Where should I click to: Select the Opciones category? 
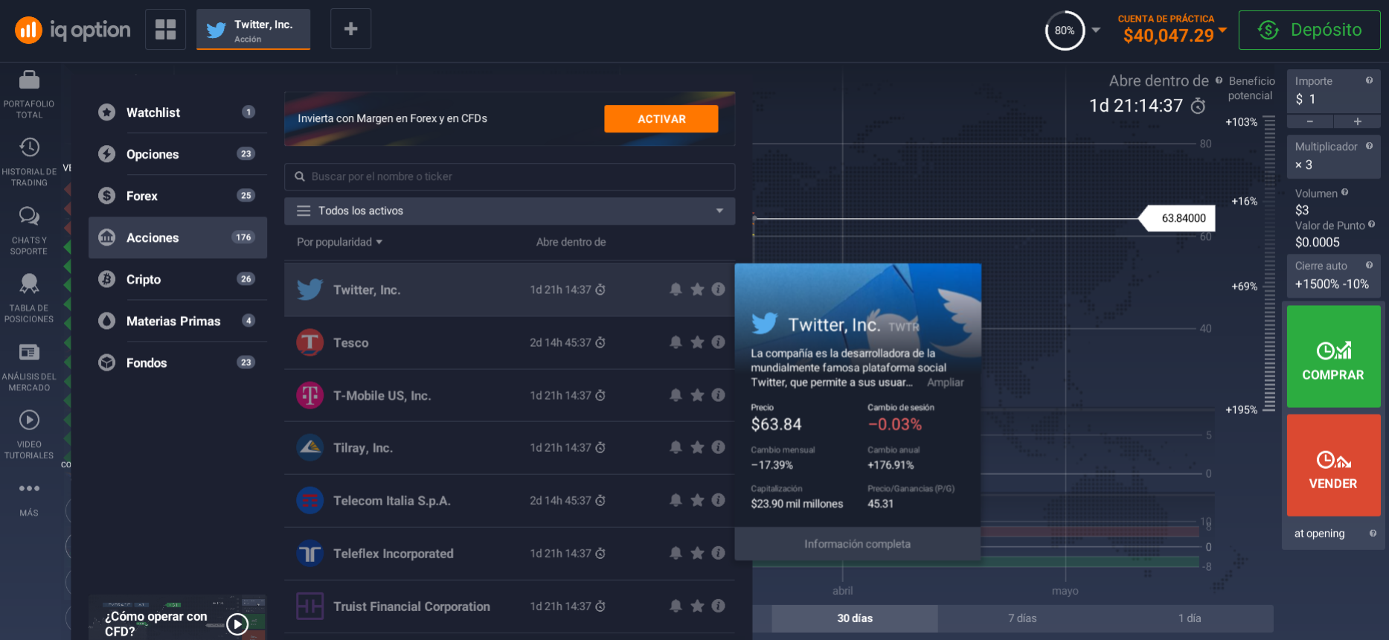178,154
